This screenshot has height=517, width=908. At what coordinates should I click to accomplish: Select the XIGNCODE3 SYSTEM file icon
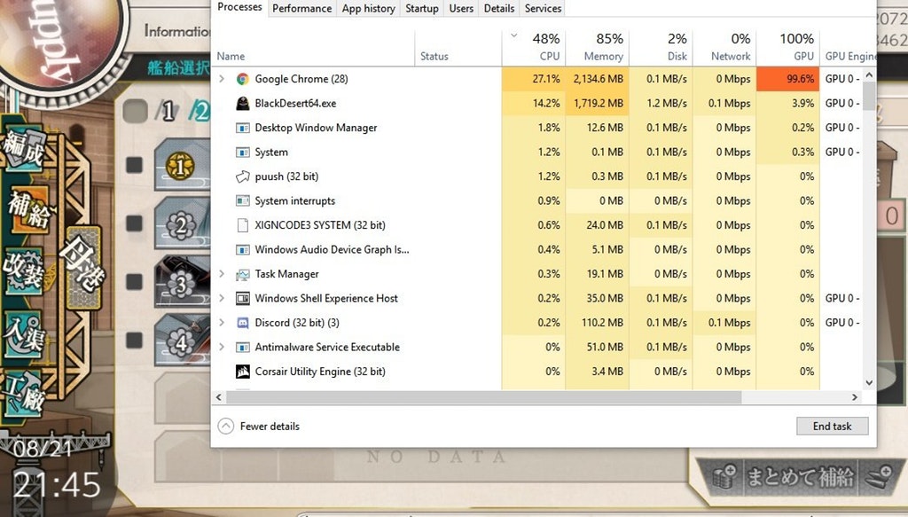243,224
